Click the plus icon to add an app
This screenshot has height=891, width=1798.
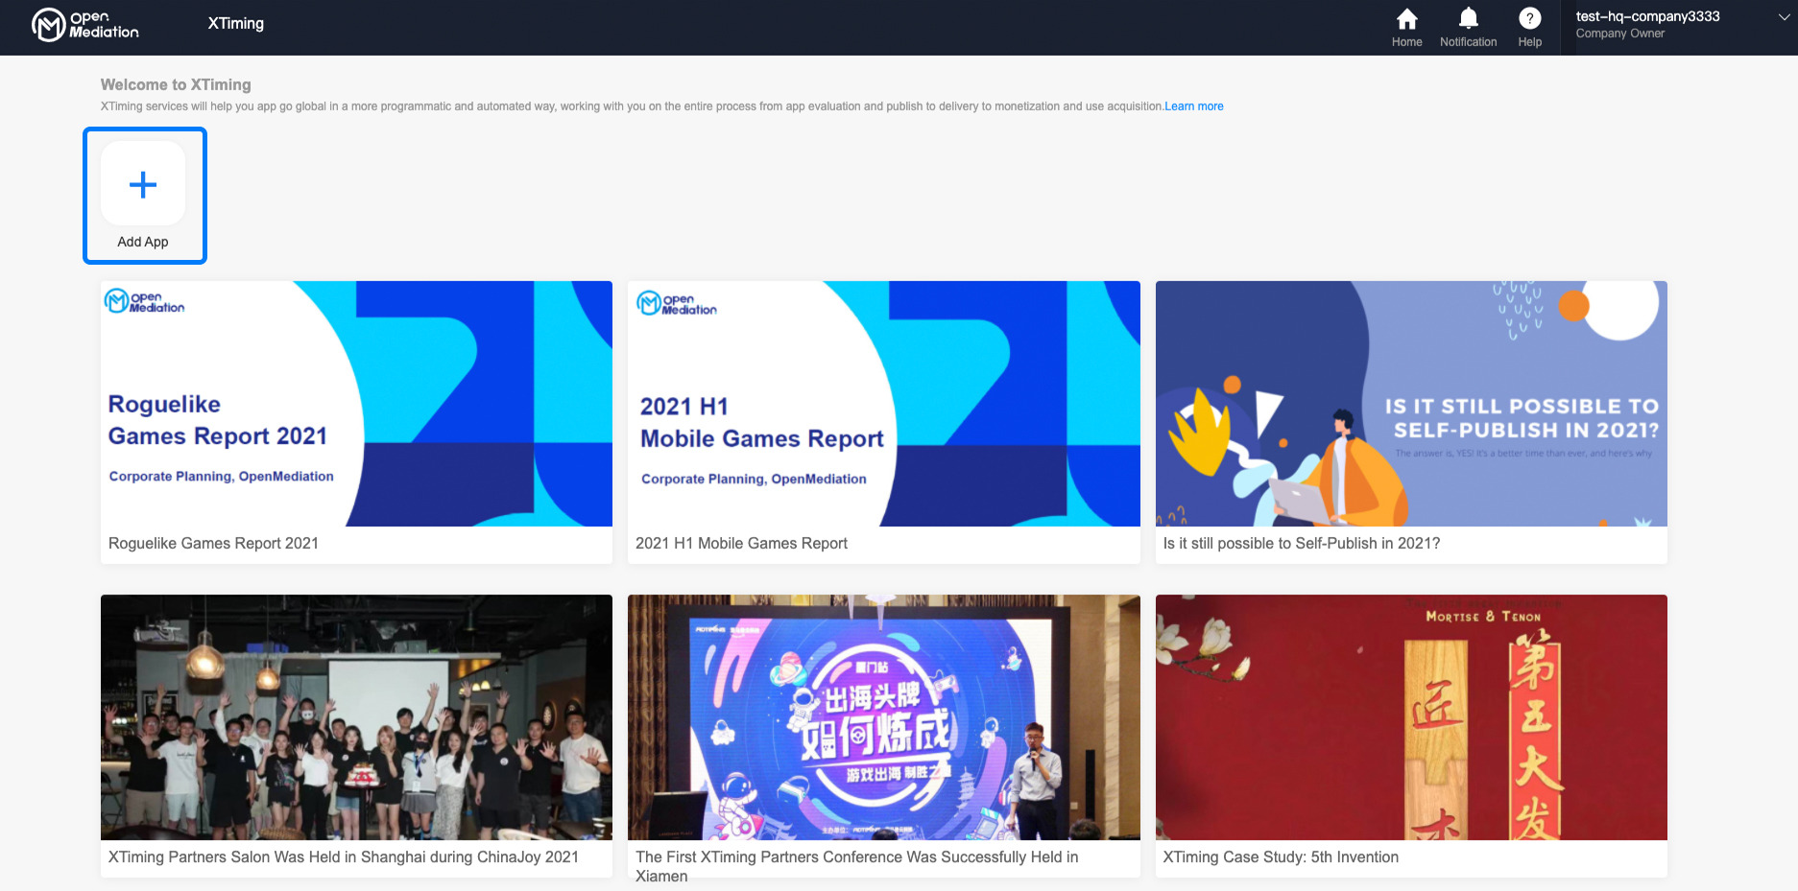point(143,184)
